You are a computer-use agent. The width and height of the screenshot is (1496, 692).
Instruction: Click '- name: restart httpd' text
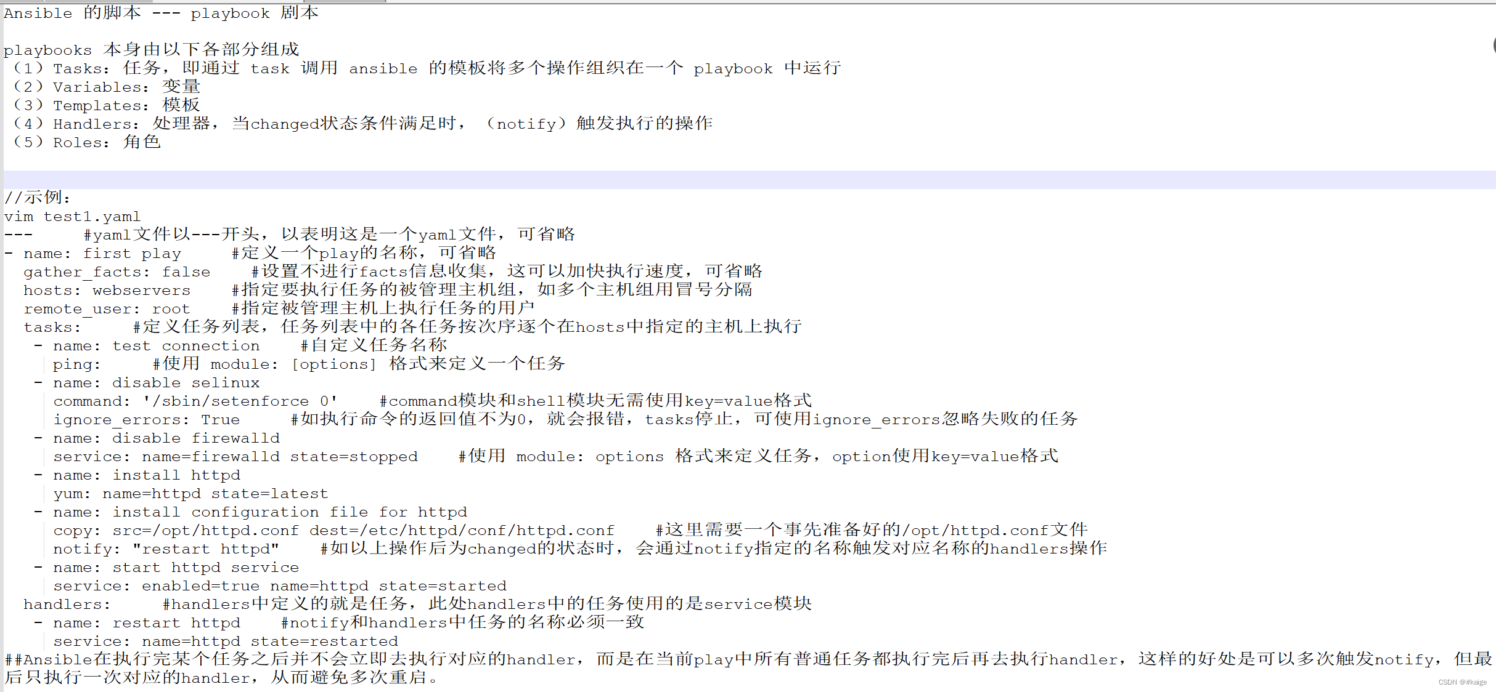coord(137,623)
